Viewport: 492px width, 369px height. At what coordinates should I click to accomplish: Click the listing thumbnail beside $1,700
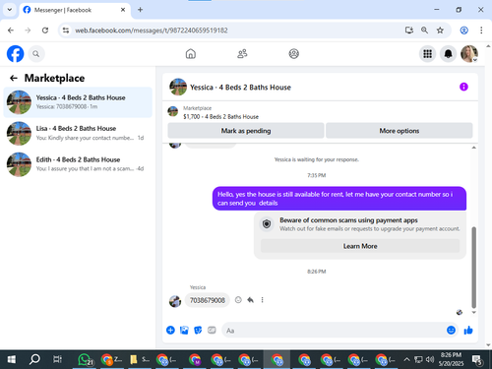pos(173,111)
